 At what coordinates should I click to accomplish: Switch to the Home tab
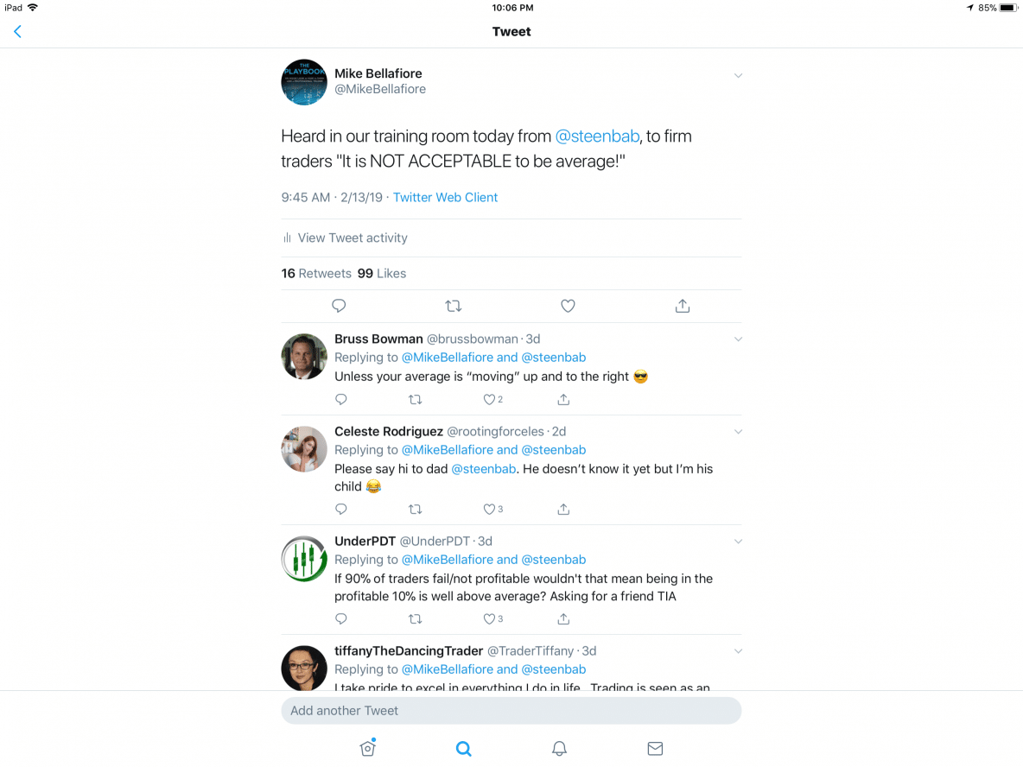pos(367,748)
